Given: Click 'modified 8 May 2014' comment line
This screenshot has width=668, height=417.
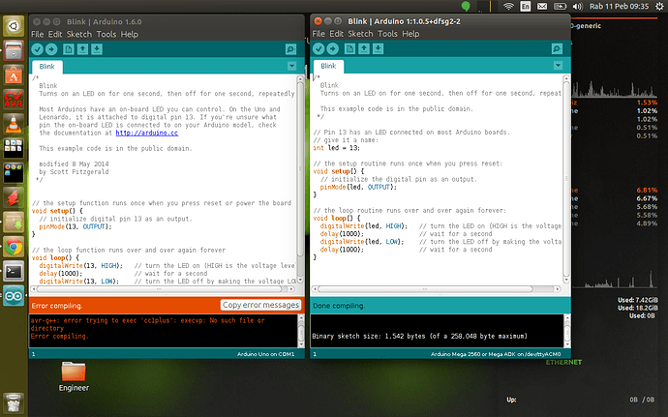Looking at the screenshot, I should pyautogui.click(x=74, y=164).
